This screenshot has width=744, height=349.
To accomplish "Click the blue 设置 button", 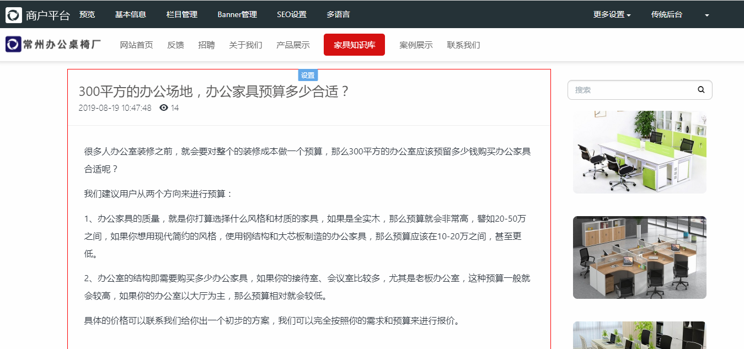I will 308,76.
